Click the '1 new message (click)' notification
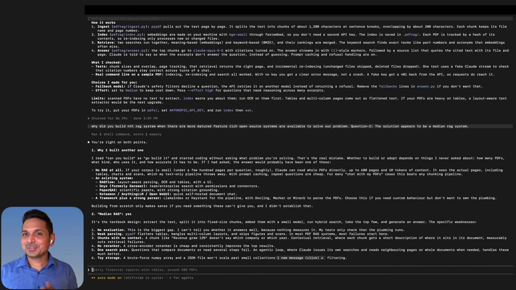 coord(300,258)
